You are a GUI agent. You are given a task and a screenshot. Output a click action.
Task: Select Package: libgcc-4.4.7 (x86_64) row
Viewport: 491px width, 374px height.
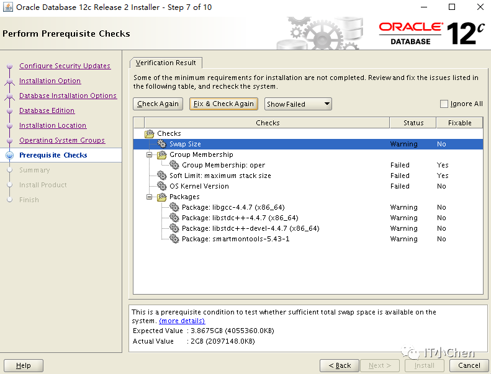pyautogui.click(x=308, y=207)
